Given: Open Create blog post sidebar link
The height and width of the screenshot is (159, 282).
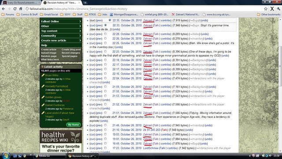Looking at the screenshot, I should (71, 49).
